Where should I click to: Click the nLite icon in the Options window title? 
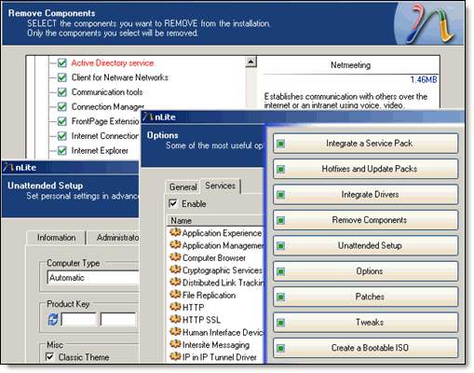[148, 117]
